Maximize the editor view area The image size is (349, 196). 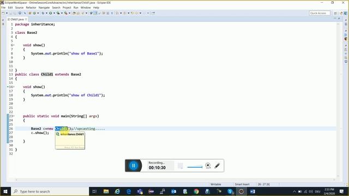click(339, 18)
